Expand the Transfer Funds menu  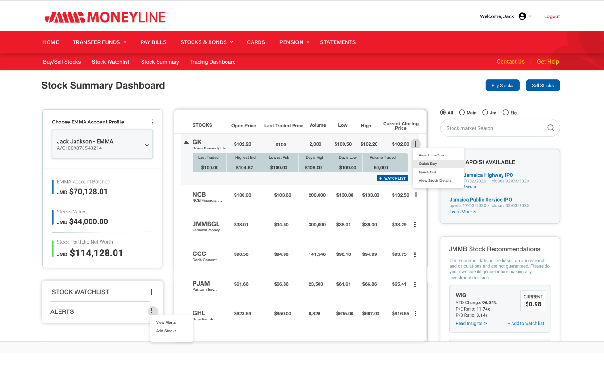coord(100,42)
